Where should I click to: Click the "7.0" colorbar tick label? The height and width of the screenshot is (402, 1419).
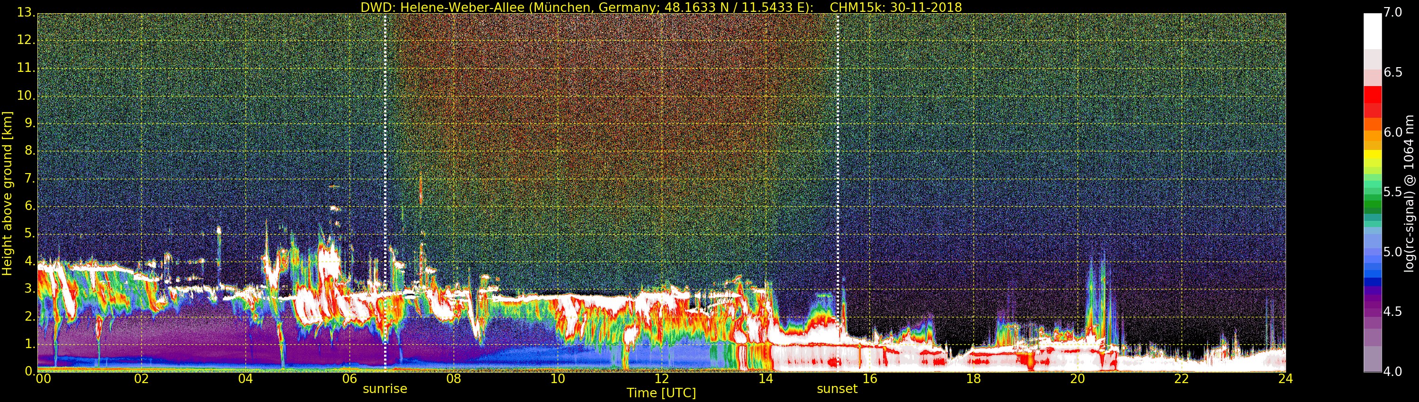(x=1393, y=13)
